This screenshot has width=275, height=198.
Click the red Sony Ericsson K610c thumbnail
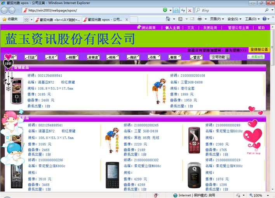click(x=194, y=139)
